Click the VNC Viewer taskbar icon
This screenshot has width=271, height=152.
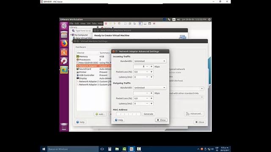[x=132, y=149]
